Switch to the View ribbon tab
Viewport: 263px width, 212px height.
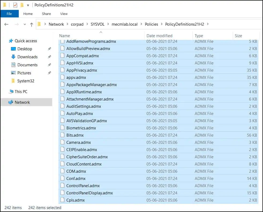(64, 14)
